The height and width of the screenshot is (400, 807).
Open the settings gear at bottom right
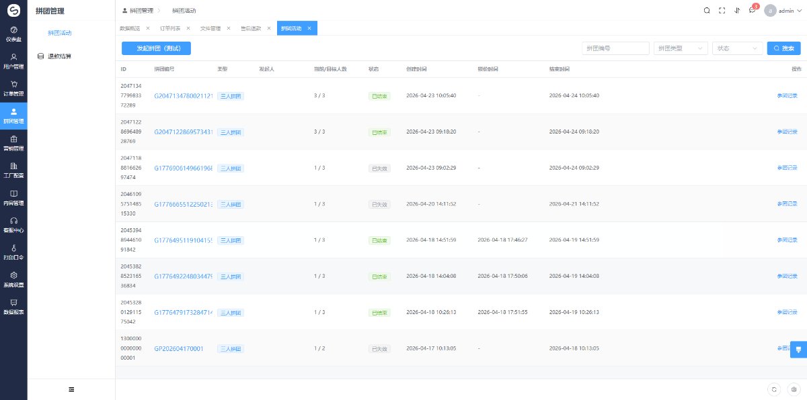(794, 389)
